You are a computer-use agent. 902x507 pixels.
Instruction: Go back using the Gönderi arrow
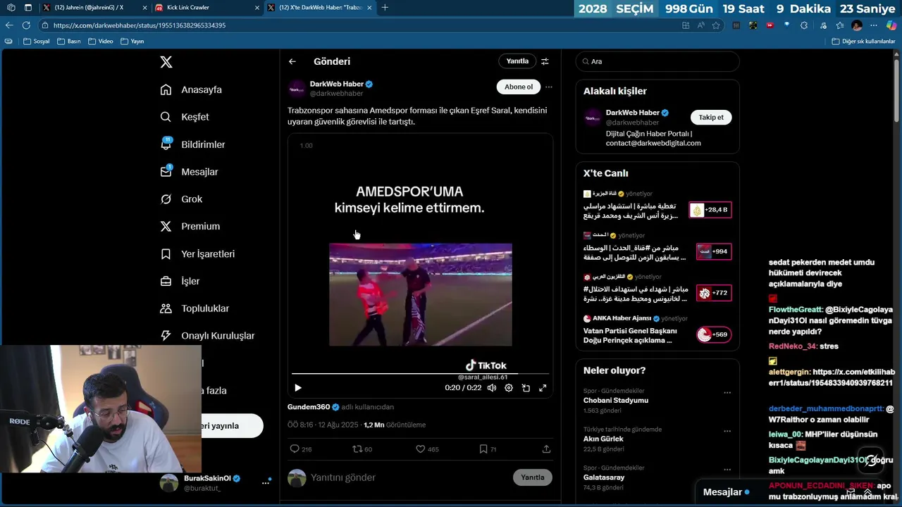click(x=292, y=61)
